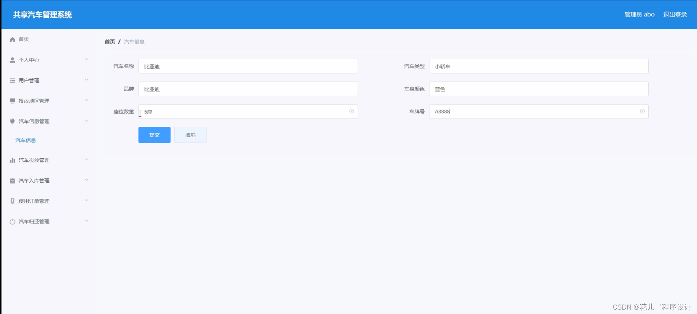Click the monitor icon beside 投放地区管理
The height and width of the screenshot is (314, 697).
point(12,101)
